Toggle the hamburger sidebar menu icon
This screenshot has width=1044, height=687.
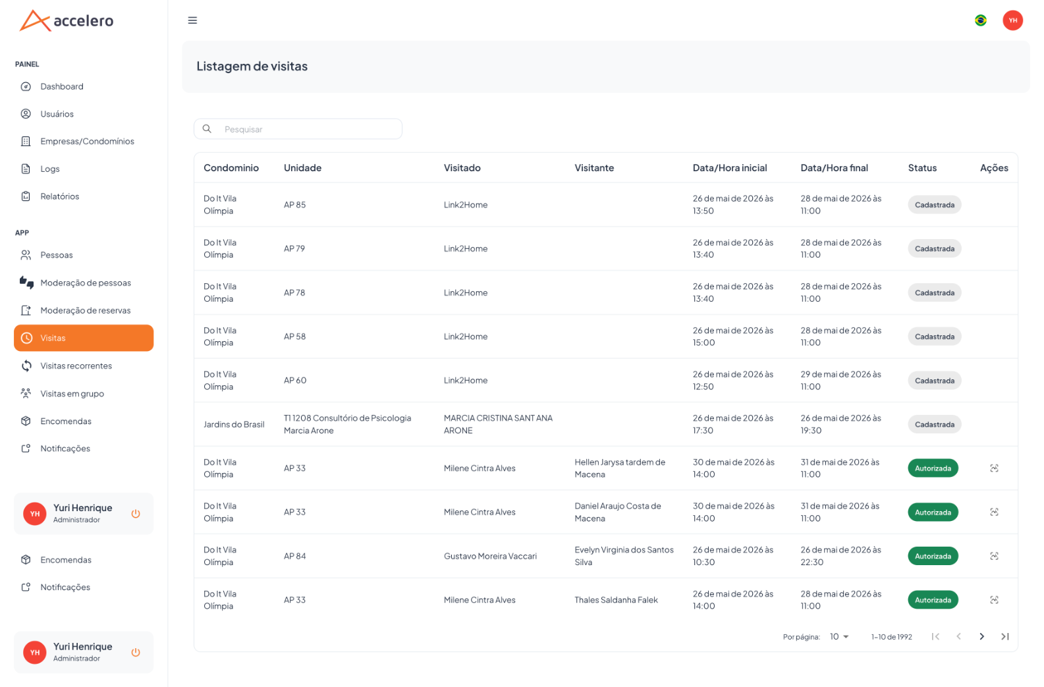[192, 20]
